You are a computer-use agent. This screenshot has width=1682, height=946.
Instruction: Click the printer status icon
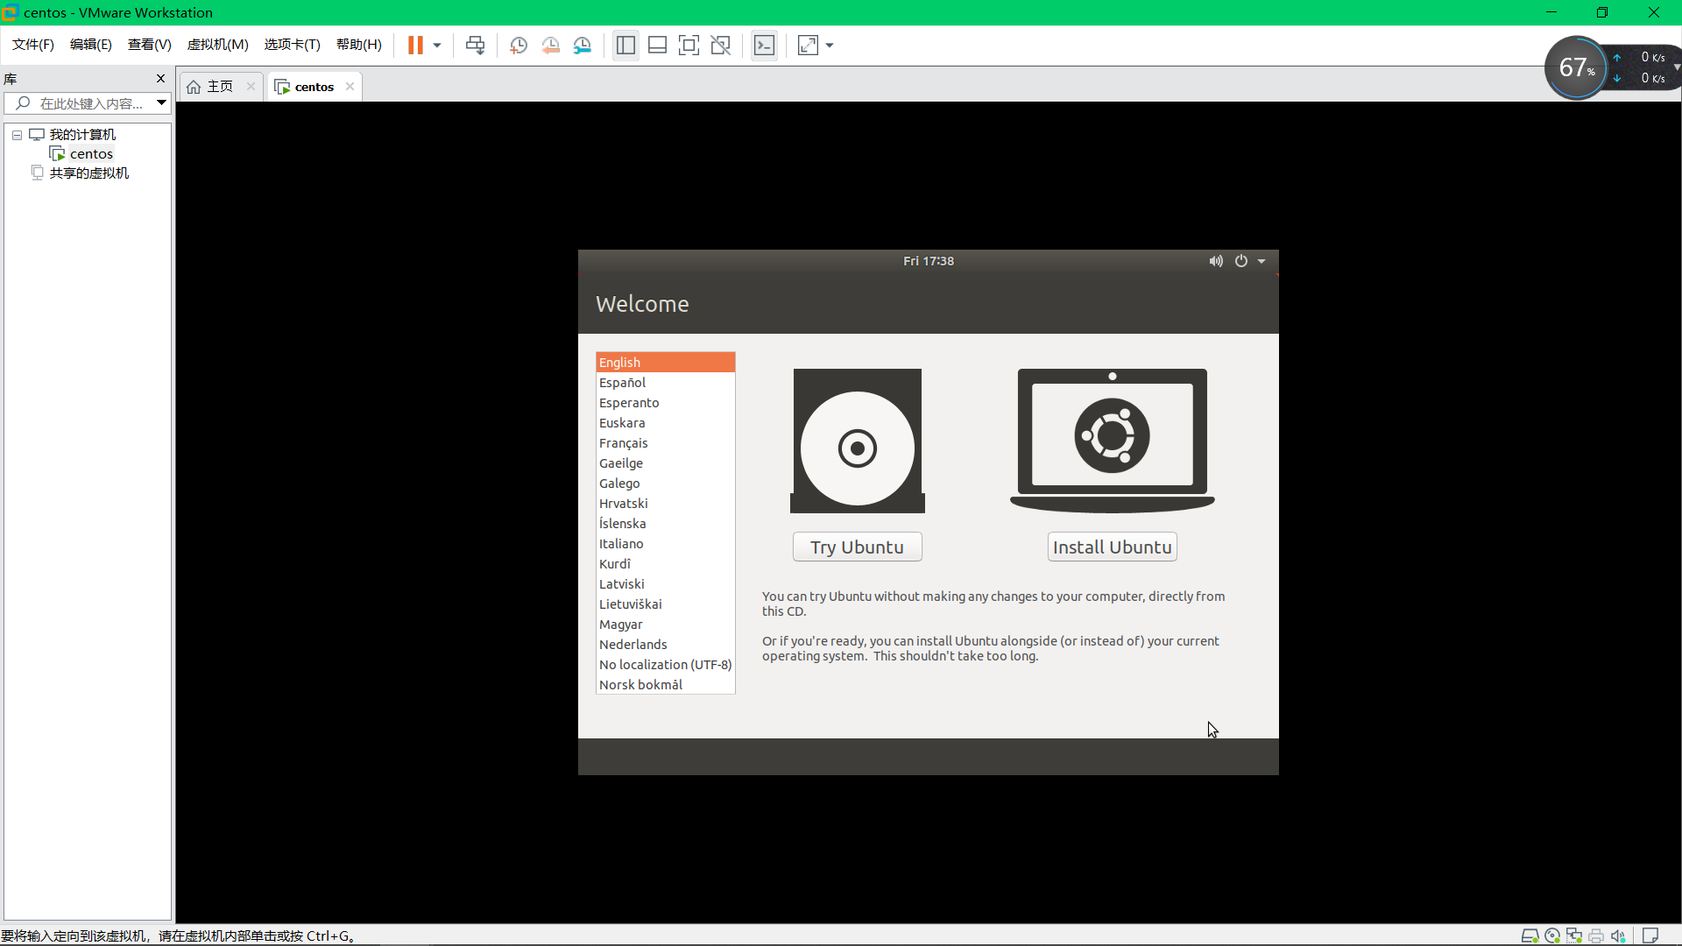1596,935
